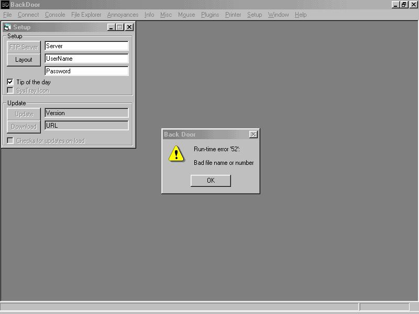Toggle the Tip of the day checkbox
This screenshot has width=419, height=314.
[10, 82]
